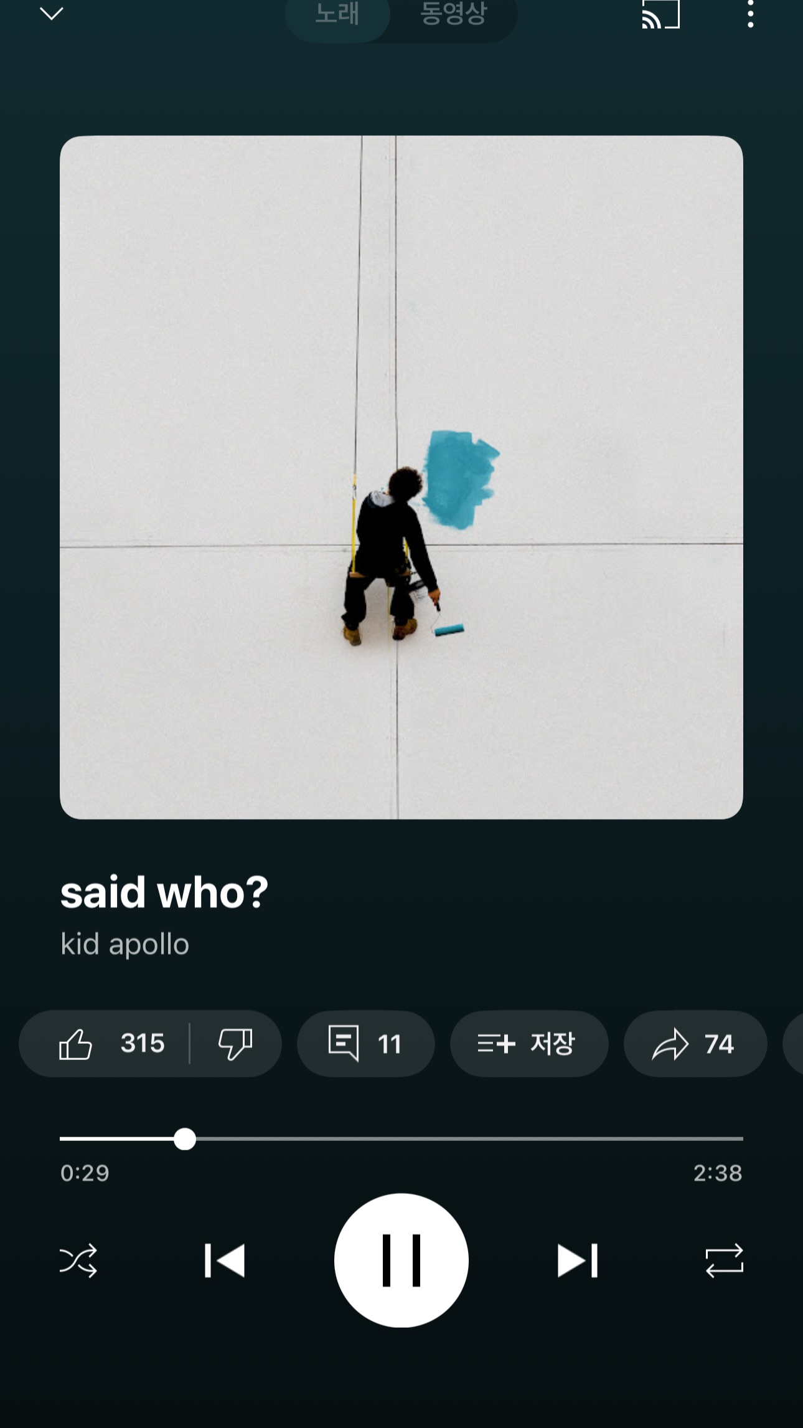
Task: Save the song with 저장 button
Action: point(528,1043)
